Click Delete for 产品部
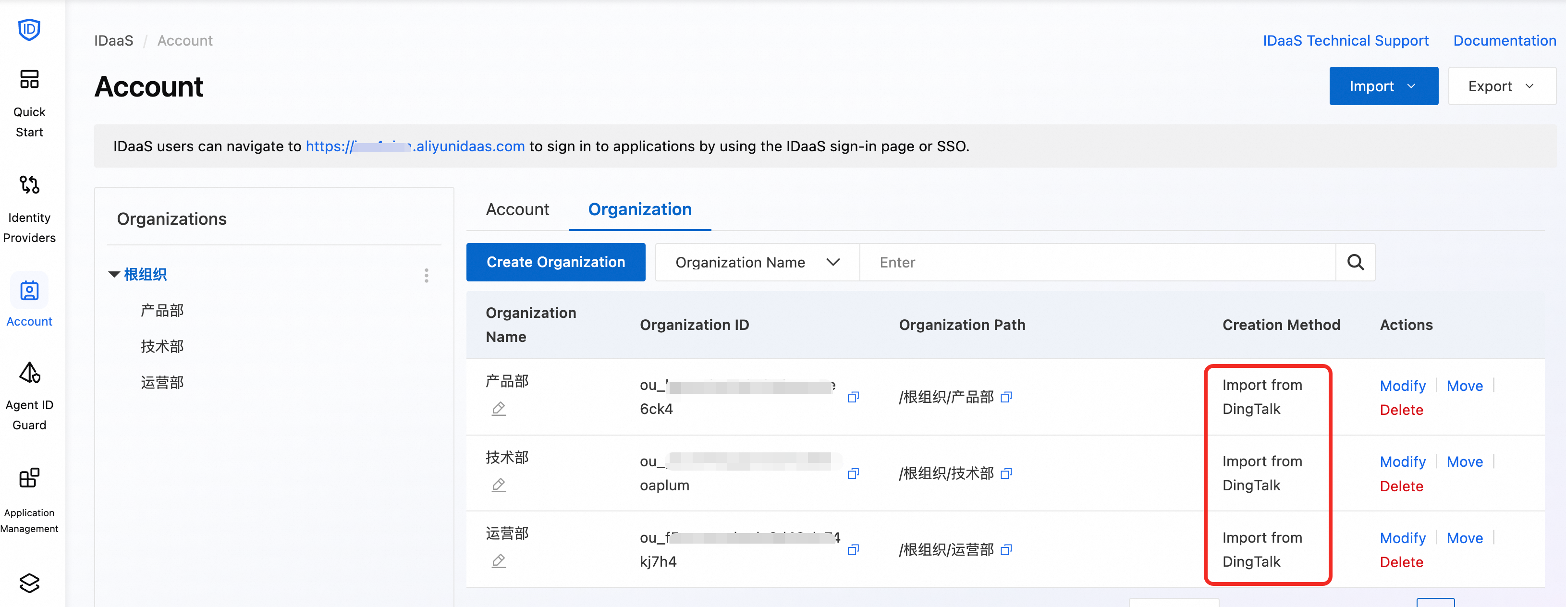The width and height of the screenshot is (1566, 607). (x=1401, y=410)
